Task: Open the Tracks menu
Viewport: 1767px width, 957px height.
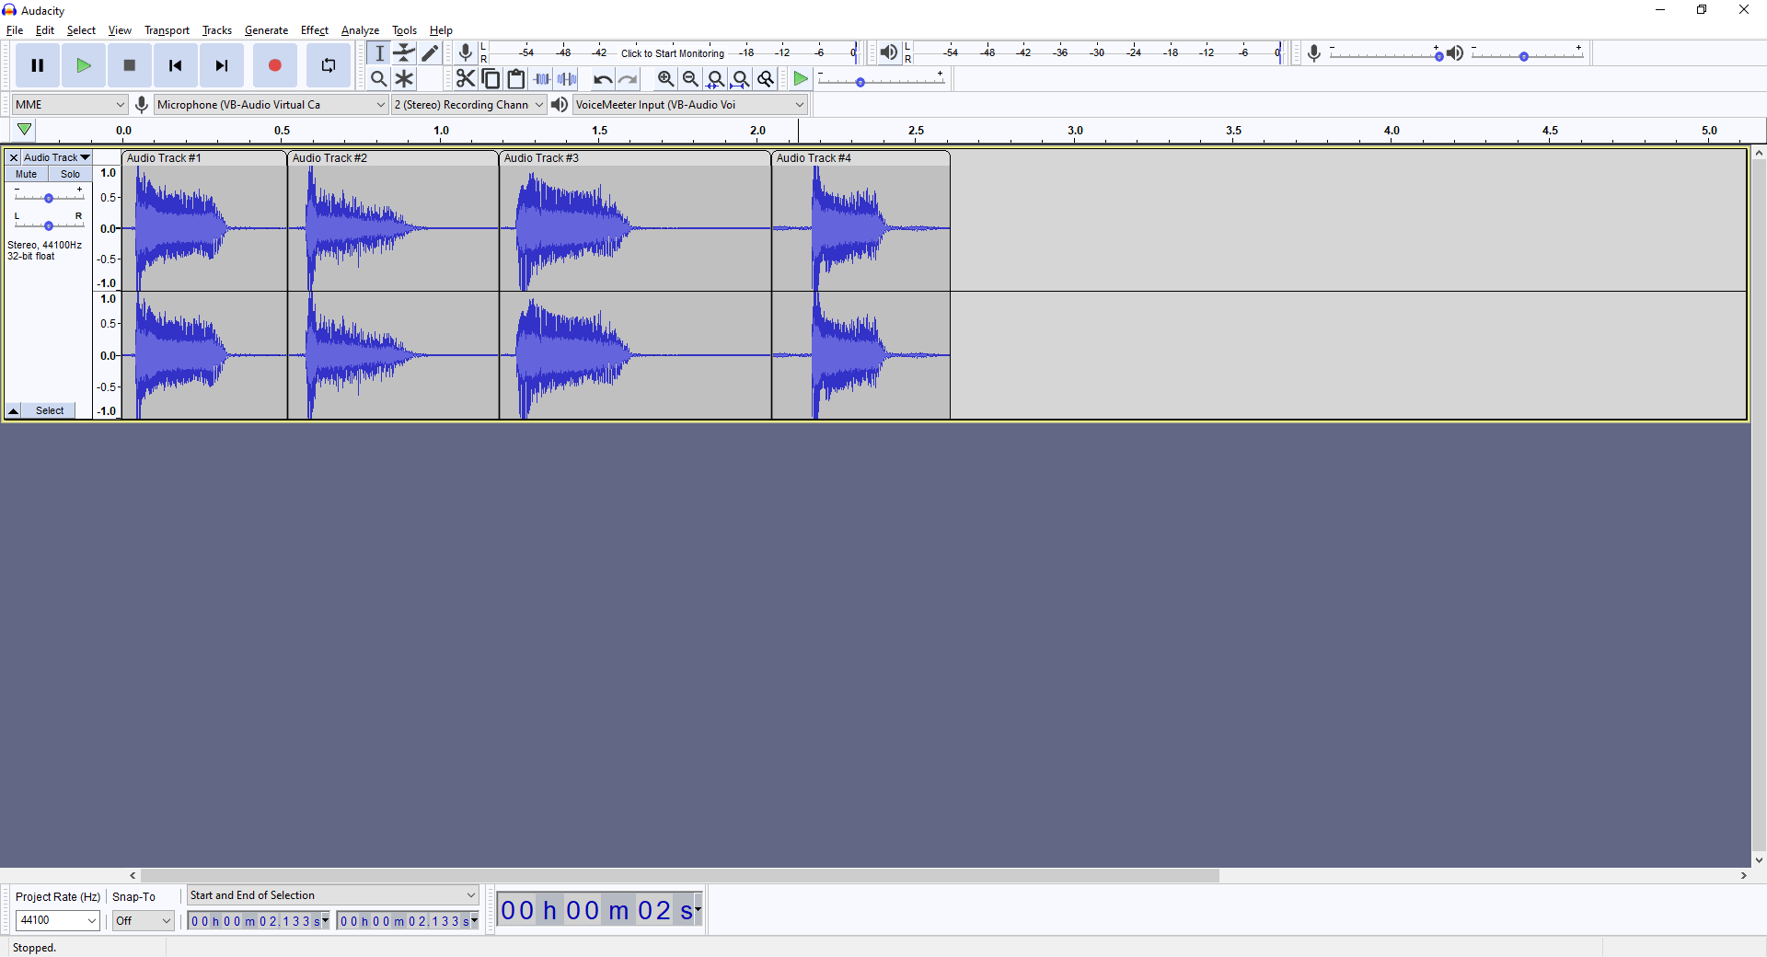Action: coord(217,30)
